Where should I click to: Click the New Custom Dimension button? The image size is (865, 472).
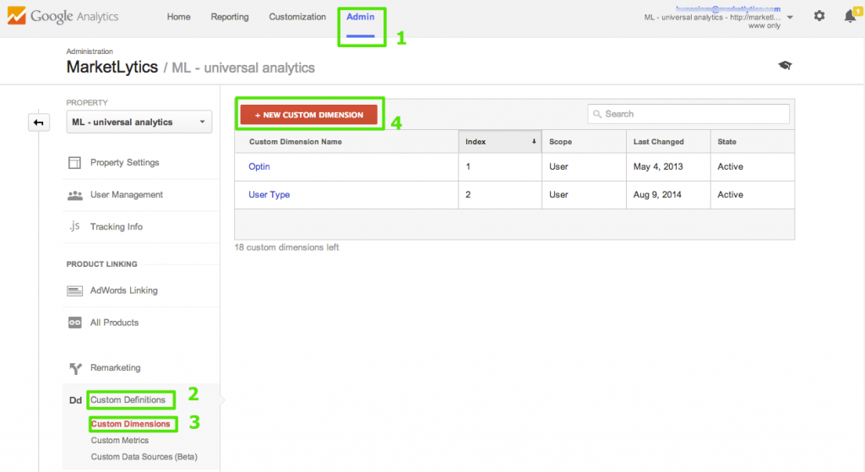[x=309, y=115]
